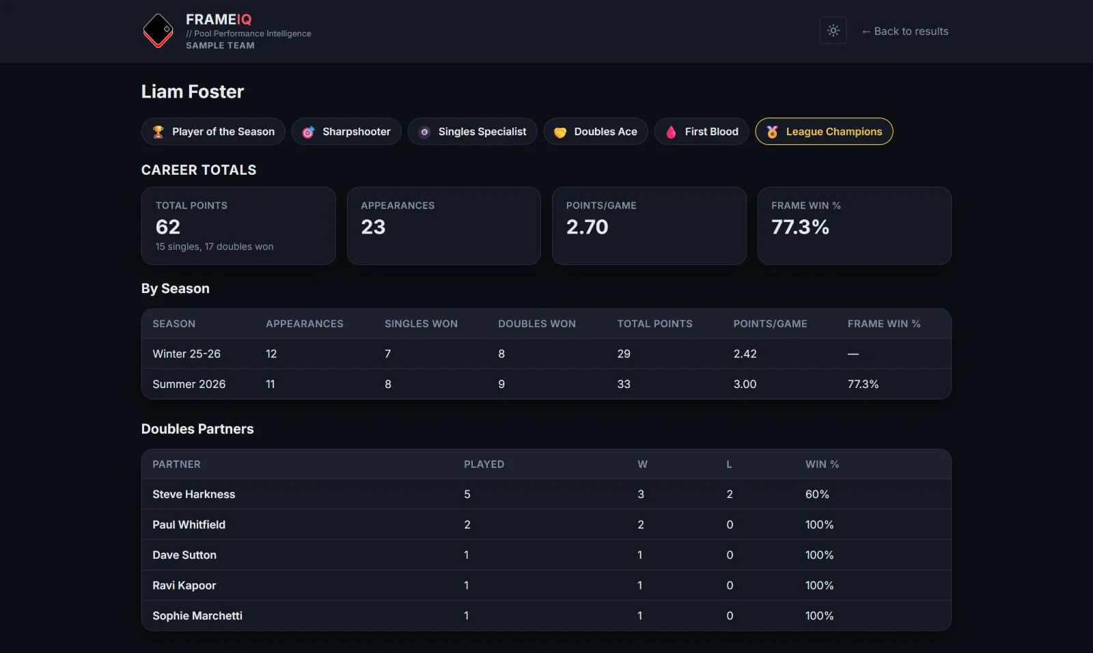The image size is (1093, 653).
Task: Click the Appearances card value 23
Action: pos(373,227)
